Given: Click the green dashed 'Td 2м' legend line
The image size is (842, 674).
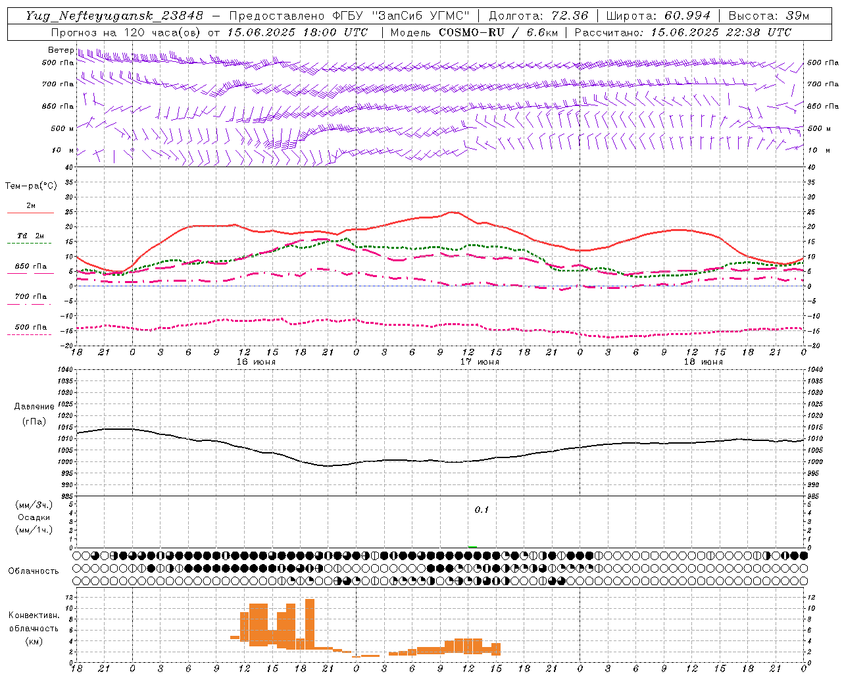Looking at the screenshot, I should point(30,244).
